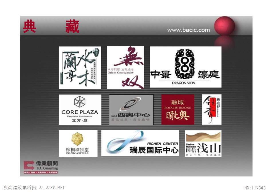Screen dimensions: 272x192
Task: Click the '西奥中心' wordmark
Action: point(134,115)
